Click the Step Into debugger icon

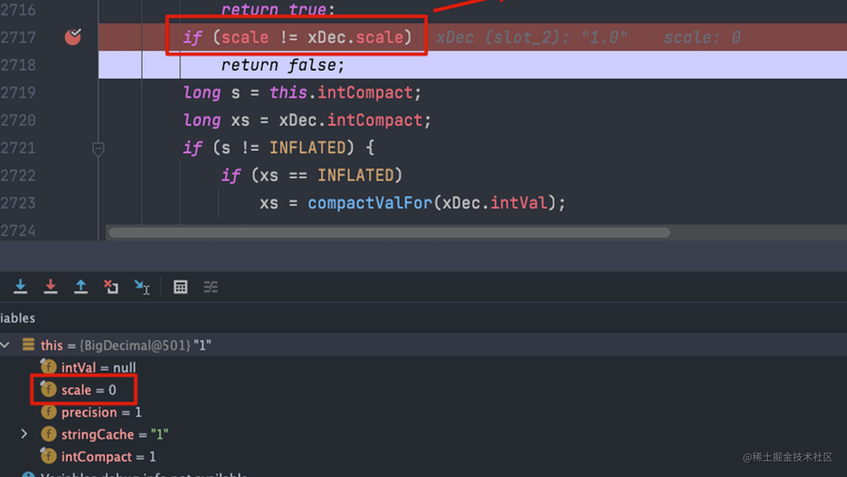click(20, 286)
